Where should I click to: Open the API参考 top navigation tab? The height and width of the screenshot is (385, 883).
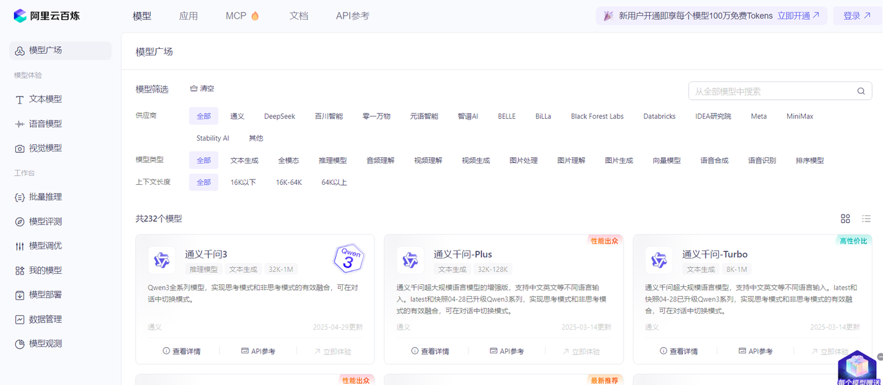click(353, 16)
